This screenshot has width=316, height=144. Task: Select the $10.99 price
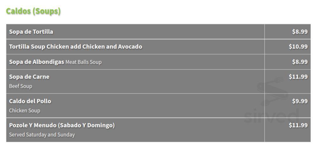(x=298, y=47)
